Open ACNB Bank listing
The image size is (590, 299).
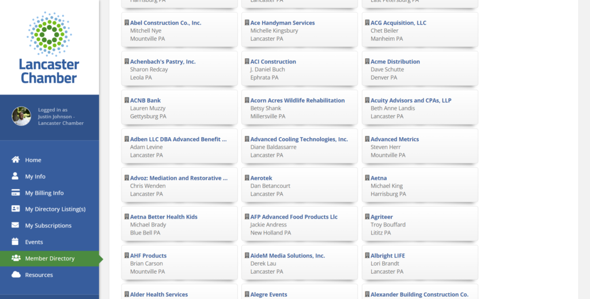145,100
